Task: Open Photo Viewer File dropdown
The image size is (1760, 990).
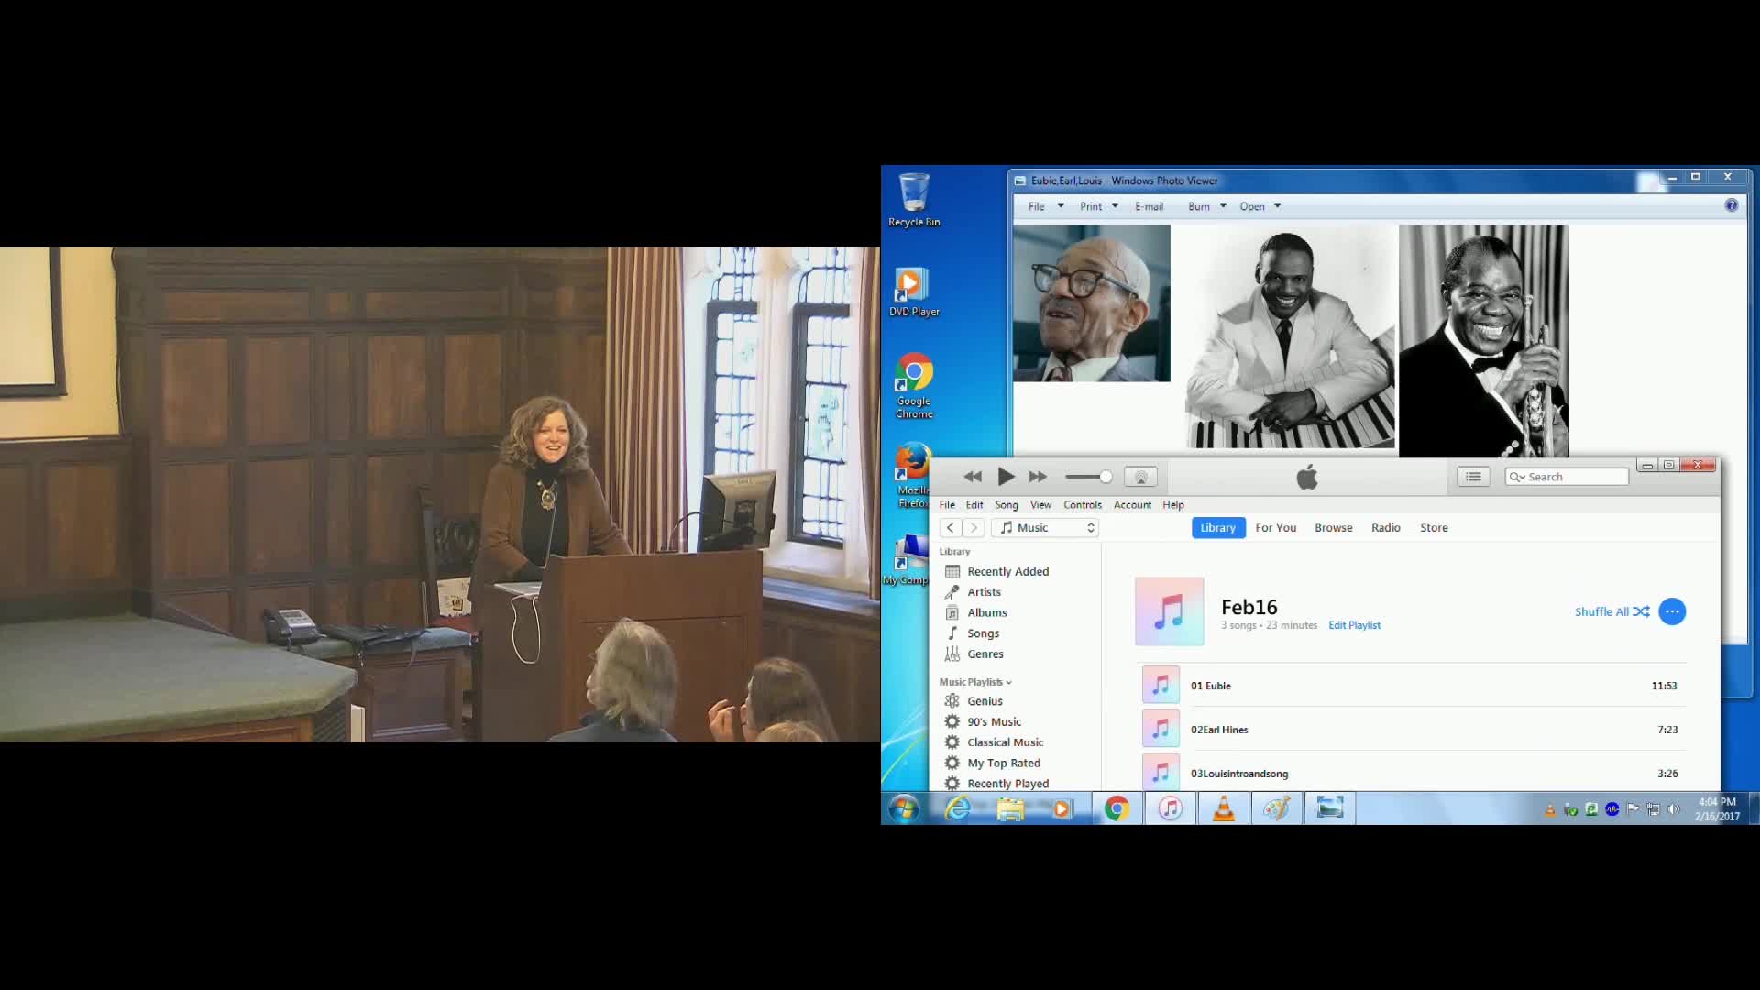Action: pyautogui.click(x=1046, y=207)
